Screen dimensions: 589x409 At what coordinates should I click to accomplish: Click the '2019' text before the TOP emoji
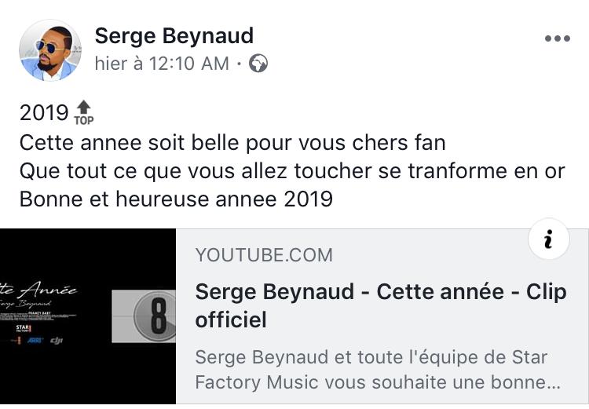coord(44,113)
